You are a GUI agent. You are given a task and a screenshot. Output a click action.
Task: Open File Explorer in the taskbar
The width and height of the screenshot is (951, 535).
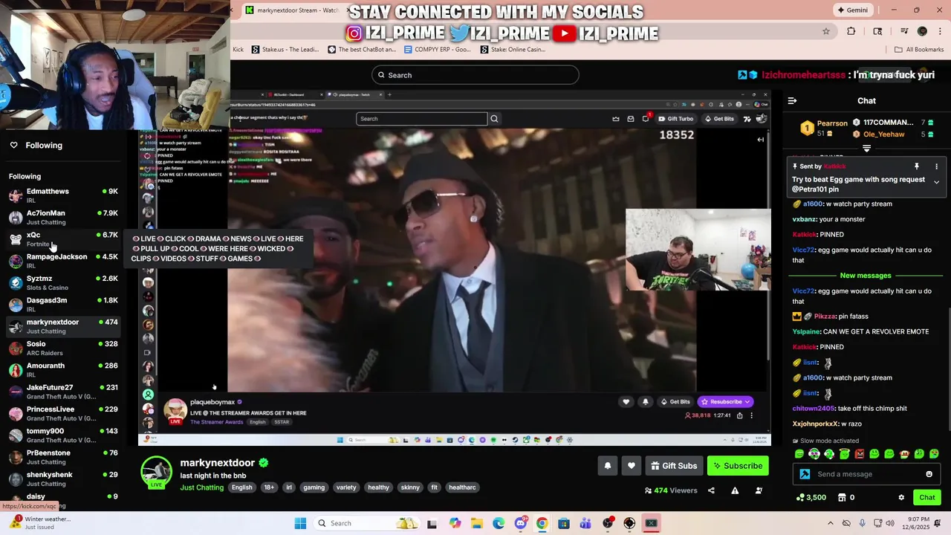coord(476,523)
